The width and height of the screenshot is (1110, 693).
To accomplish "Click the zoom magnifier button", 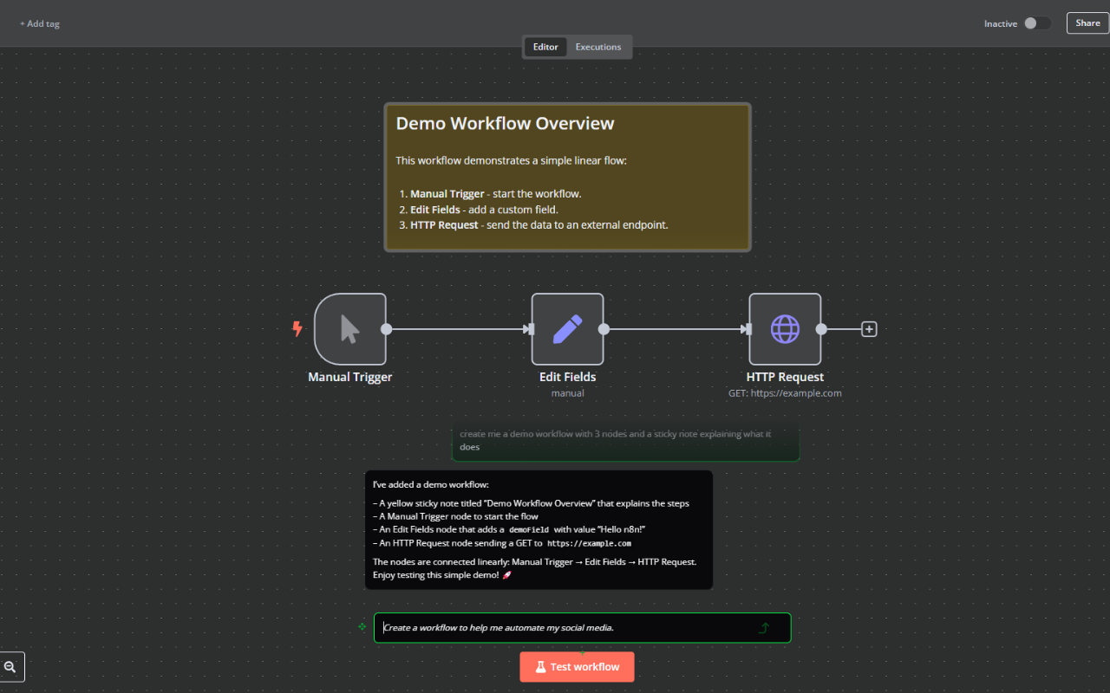I will tap(11, 667).
